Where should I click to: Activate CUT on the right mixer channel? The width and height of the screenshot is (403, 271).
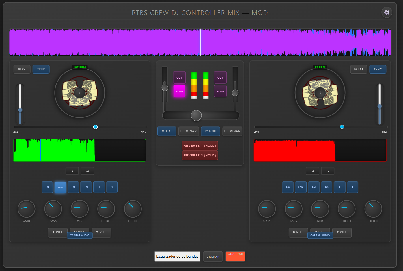coord(220,77)
